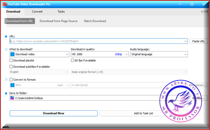This screenshot has height=130, width=210.
Task: Click Add to Task List button
Action: tap(143, 113)
